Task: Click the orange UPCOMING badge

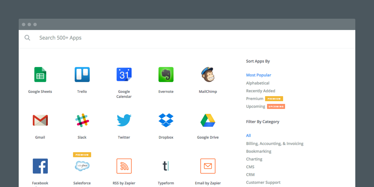Action: tap(276, 106)
